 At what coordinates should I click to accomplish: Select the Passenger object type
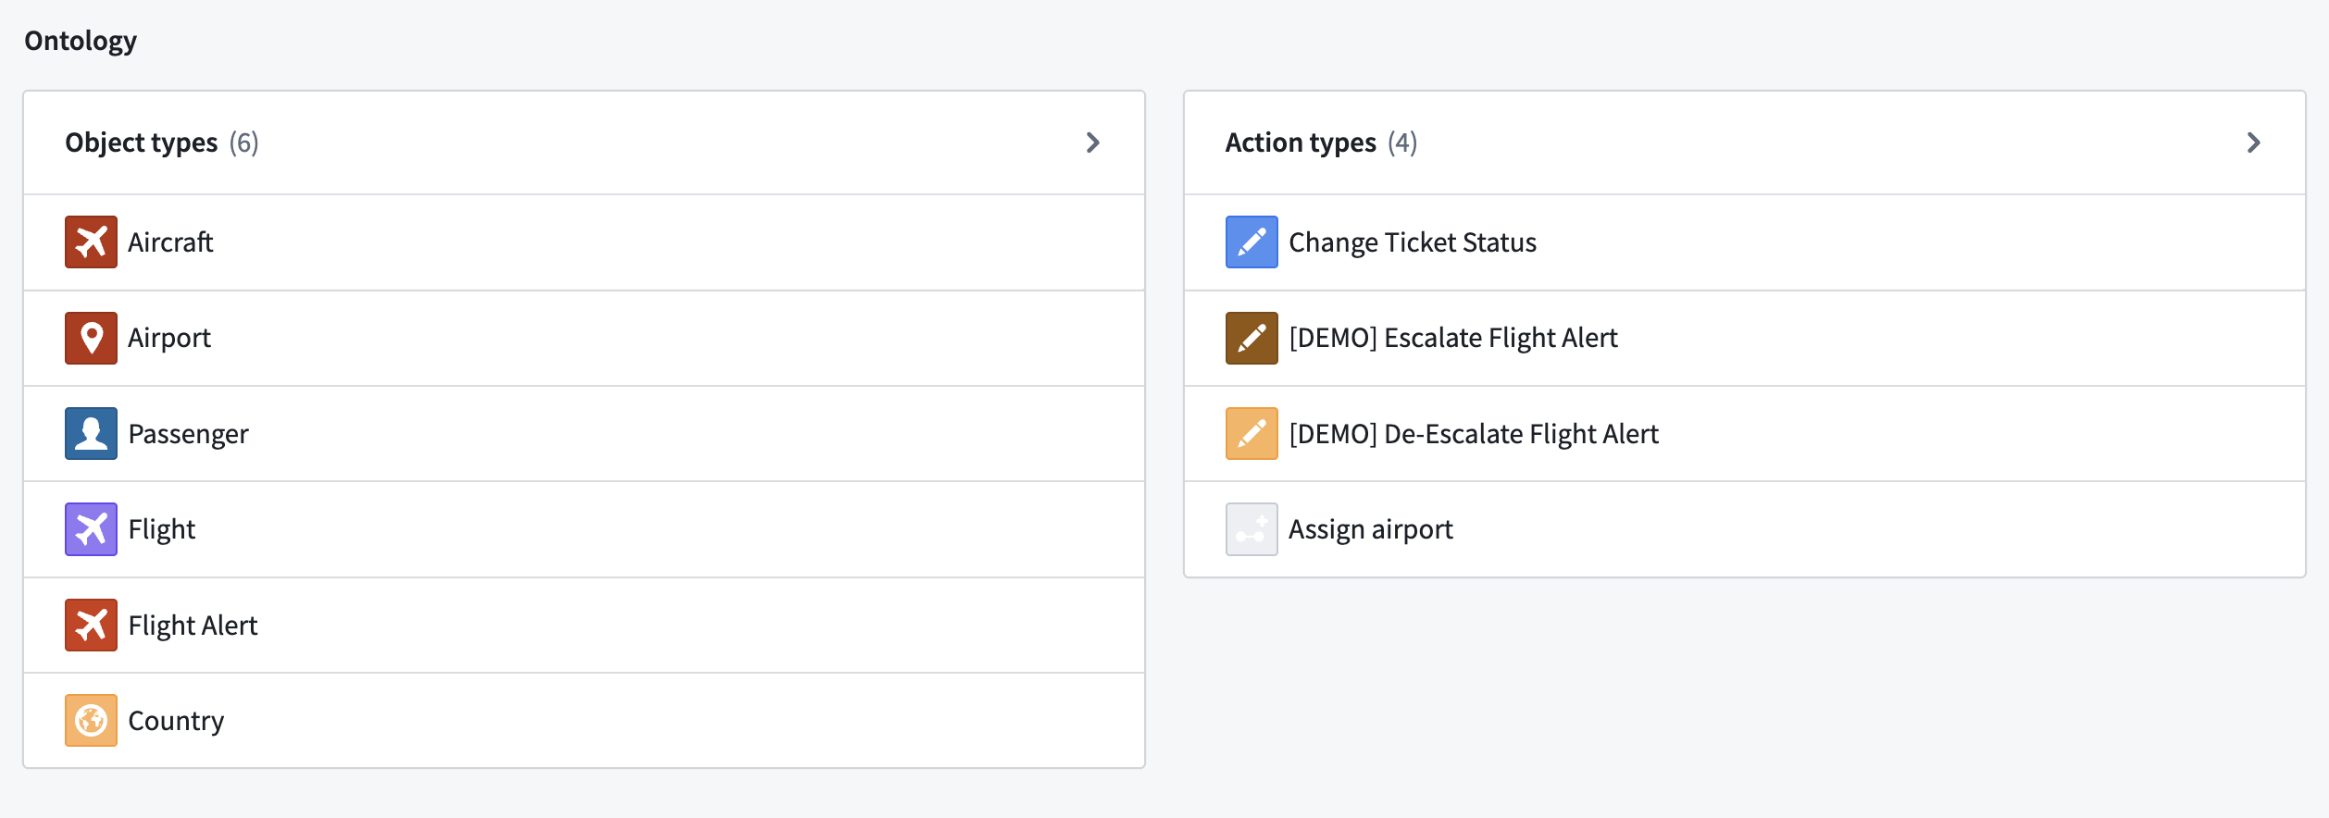(x=584, y=434)
